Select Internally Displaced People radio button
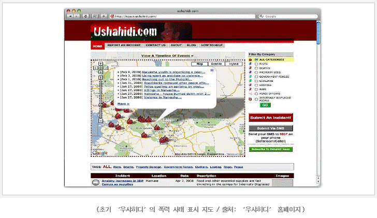Image resolution: width=377 pixels, height=218 pixels. tap(256, 99)
